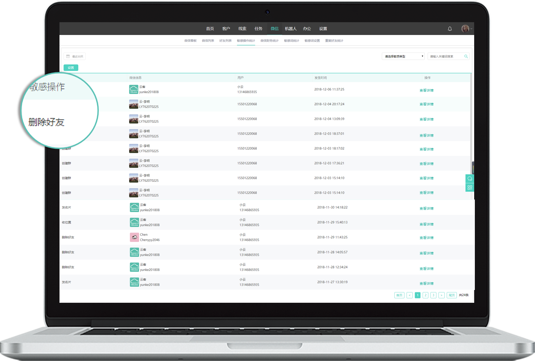Open the chat bubble side widget

click(470, 179)
